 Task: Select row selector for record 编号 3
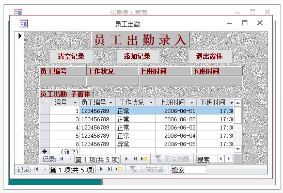[x=44, y=119]
